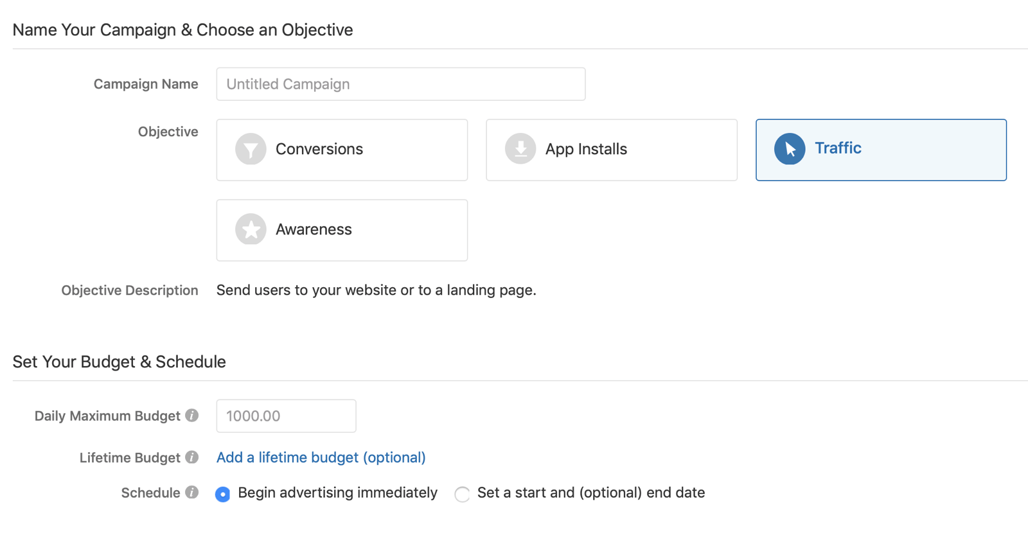Select the Begin advertising immediately radio button
The width and height of the screenshot is (1028, 537).
pos(223,494)
